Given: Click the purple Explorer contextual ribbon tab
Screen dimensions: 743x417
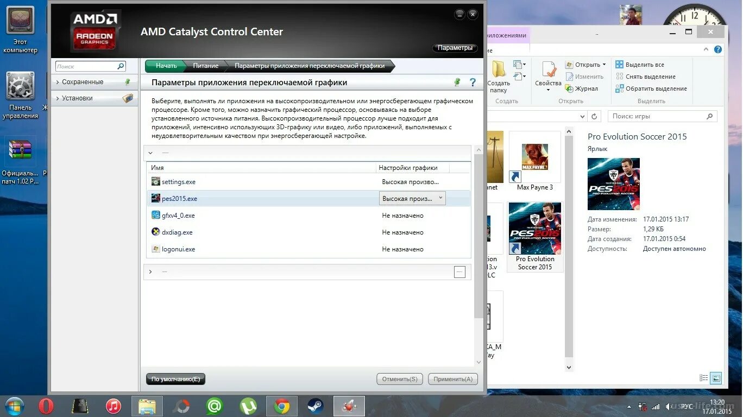Looking at the screenshot, I should [508, 35].
